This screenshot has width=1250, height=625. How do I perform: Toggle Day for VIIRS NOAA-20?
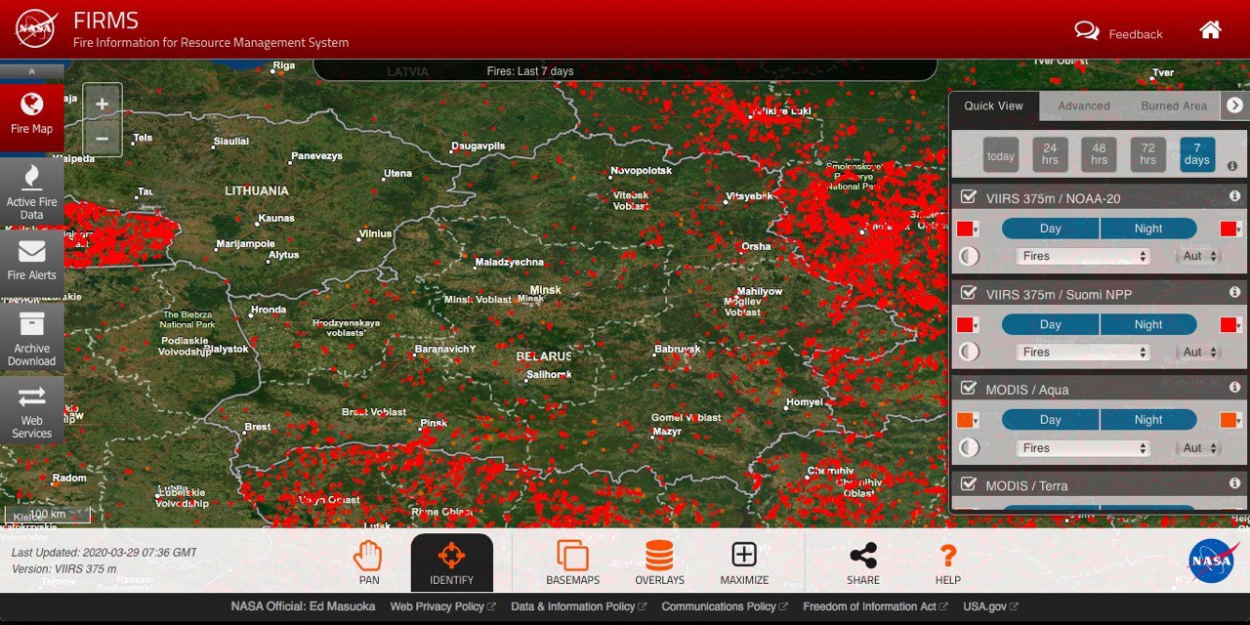tap(1051, 229)
